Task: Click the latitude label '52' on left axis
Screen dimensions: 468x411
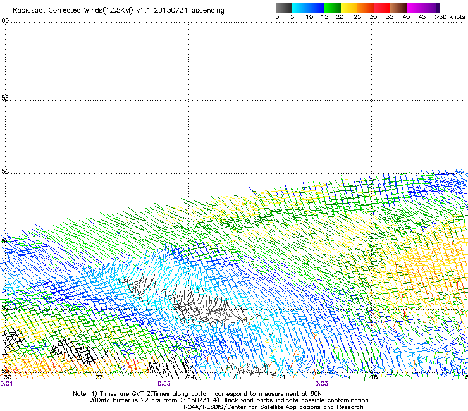Action: (x=5, y=307)
